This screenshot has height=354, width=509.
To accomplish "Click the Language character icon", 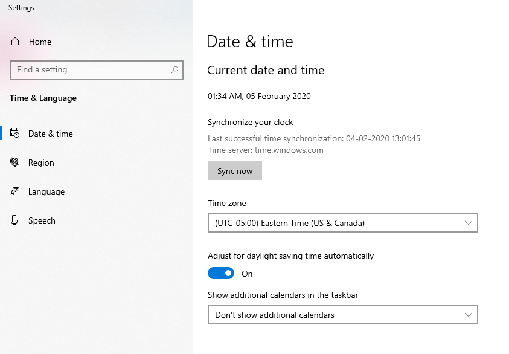I will tap(14, 191).
